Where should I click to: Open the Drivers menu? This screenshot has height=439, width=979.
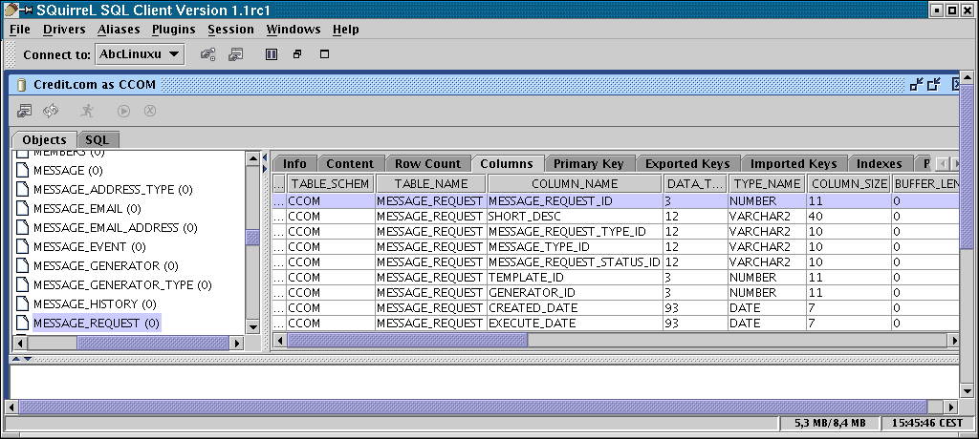pos(64,30)
